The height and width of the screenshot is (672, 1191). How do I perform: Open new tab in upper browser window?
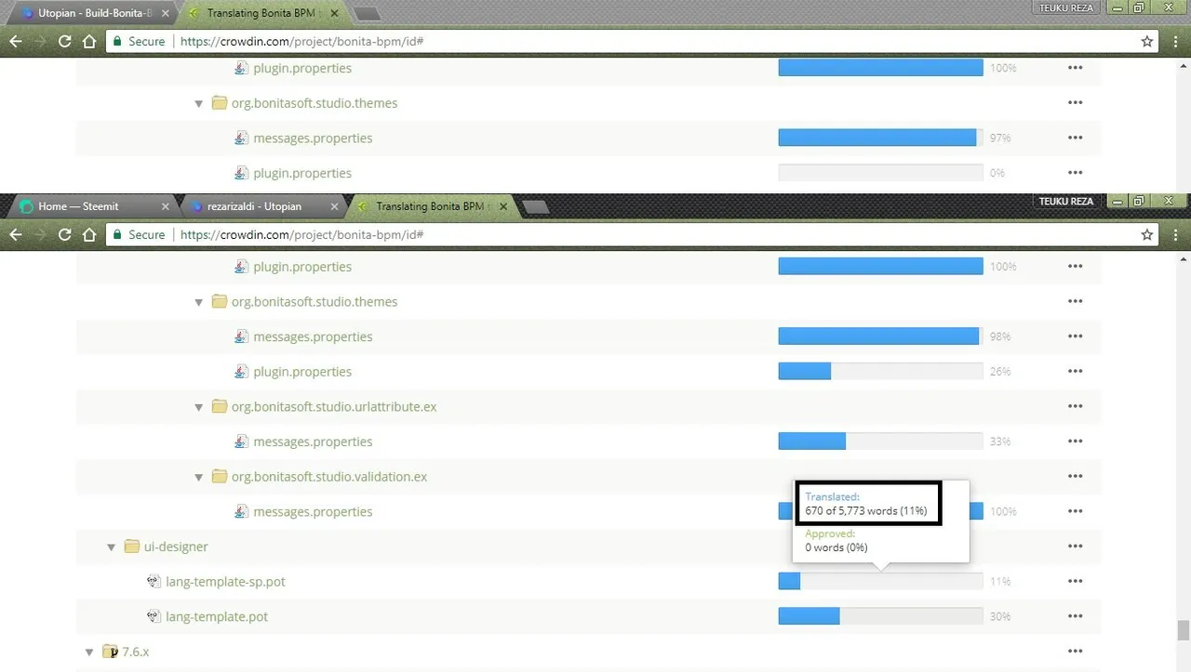click(x=367, y=14)
